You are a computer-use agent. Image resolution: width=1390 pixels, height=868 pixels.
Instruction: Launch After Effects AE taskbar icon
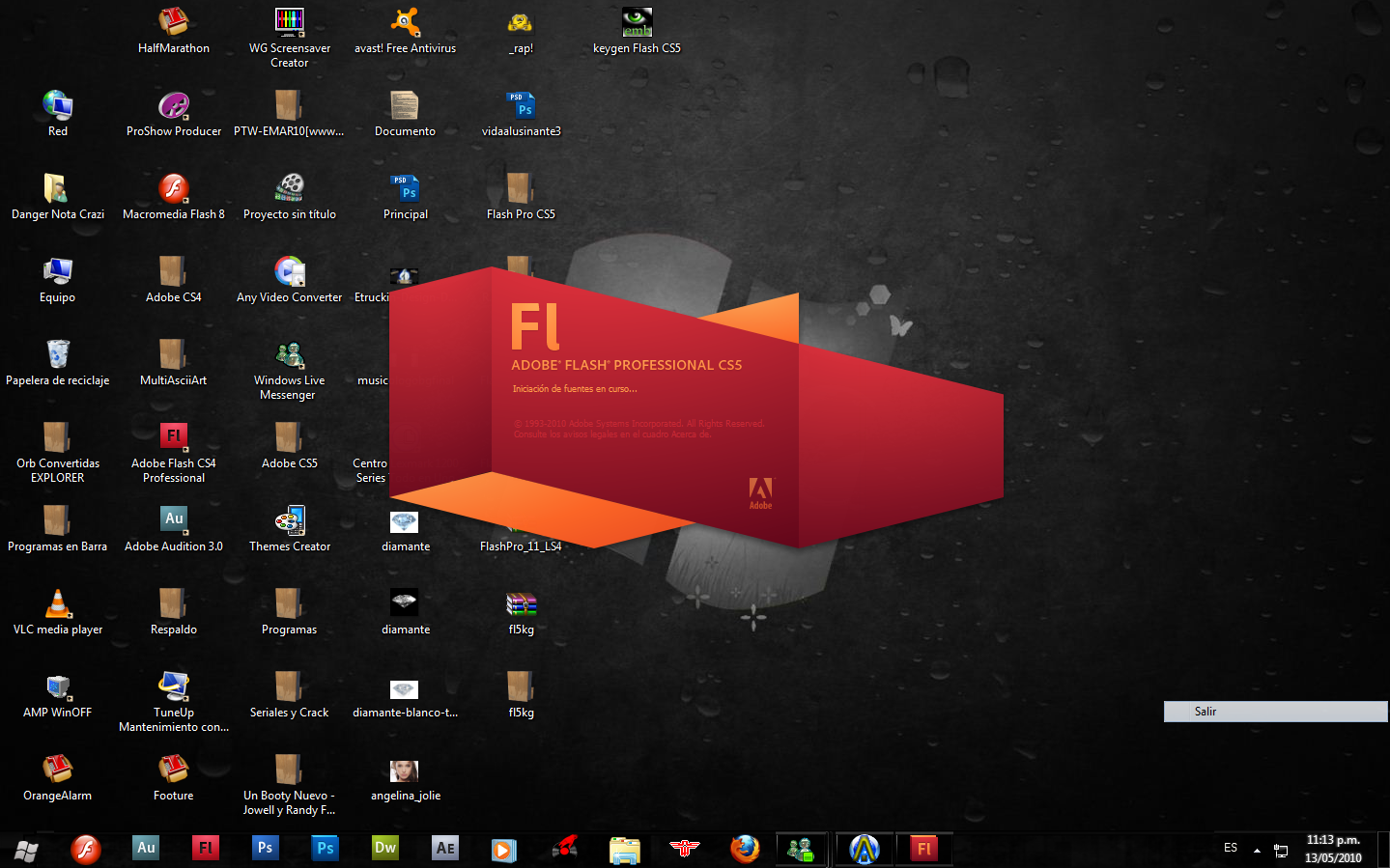[x=445, y=848]
